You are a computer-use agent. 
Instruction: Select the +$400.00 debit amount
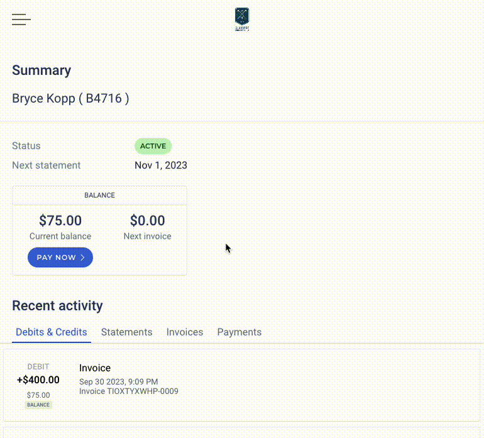tap(38, 380)
